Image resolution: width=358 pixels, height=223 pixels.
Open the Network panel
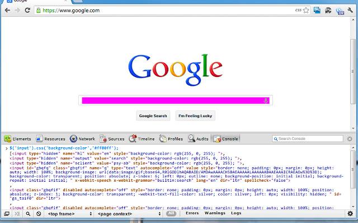[82, 139]
